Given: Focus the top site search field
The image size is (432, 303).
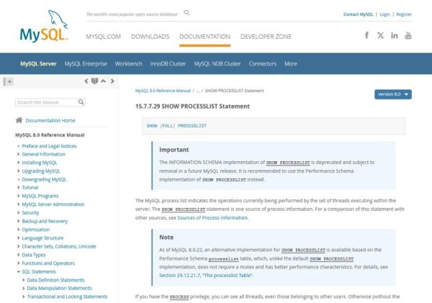Looking at the screenshot, I should point(132,14).
